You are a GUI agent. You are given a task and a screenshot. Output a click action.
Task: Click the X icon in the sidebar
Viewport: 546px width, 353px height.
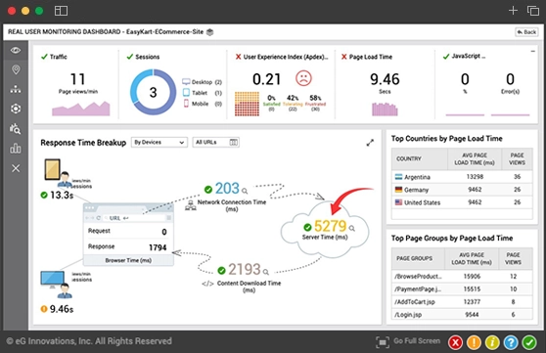pos(16,168)
